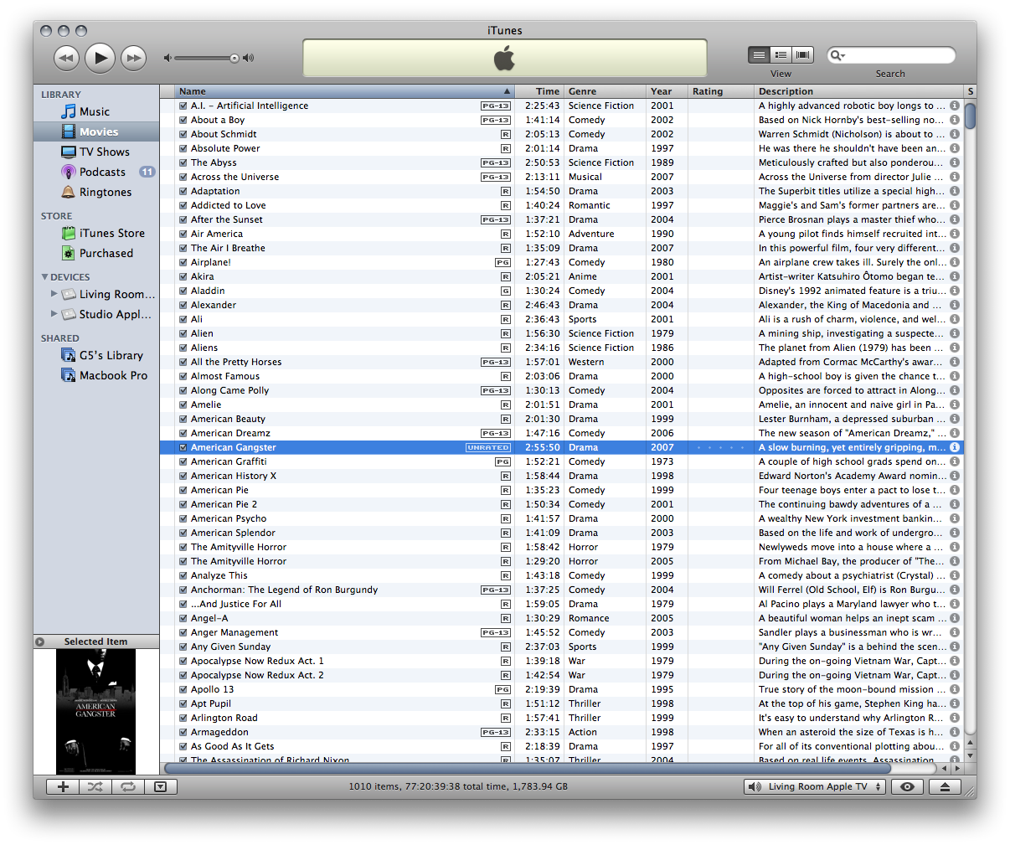Screen dimensions: 1010x845
Task: Click the Music library icon
Action: click(69, 111)
